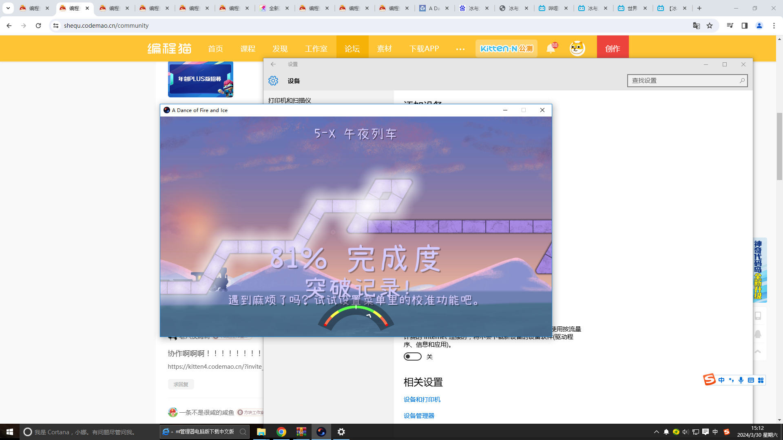Select 打印机和扫描仪 in the Settings sidebar
The image size is (783, 440).
(x=290, y=100)
